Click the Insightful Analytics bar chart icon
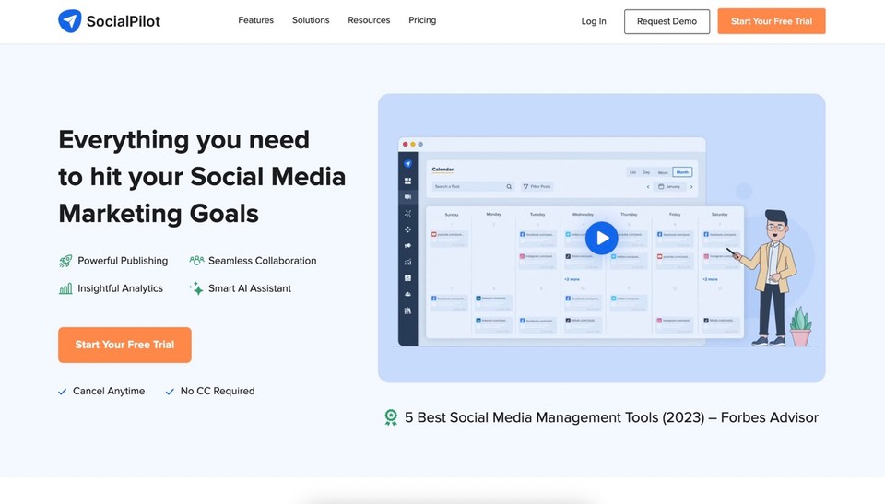Screen dimensions: 885x504 click(x=65, y=288)
